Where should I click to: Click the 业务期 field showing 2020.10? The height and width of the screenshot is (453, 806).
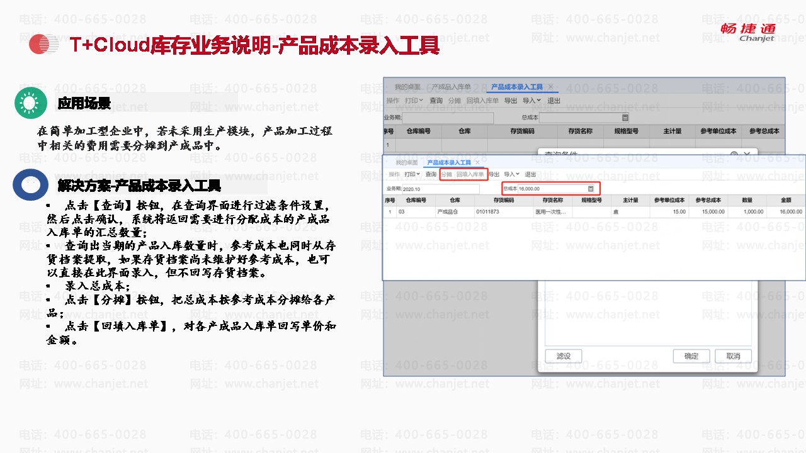[440, 189]
